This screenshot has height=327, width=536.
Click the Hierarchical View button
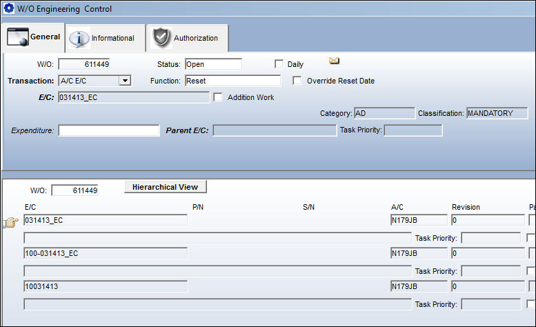coord(165,187)
